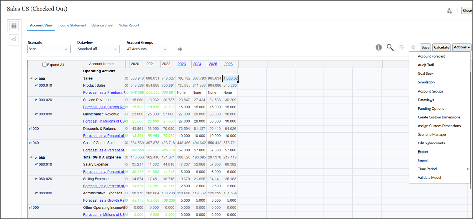This screenshot has width=473, height=219.
Task: Switch to the Balance Sheet tab
Action: (102, 25)
